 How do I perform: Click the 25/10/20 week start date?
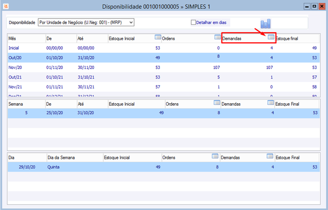pos(55,113)
